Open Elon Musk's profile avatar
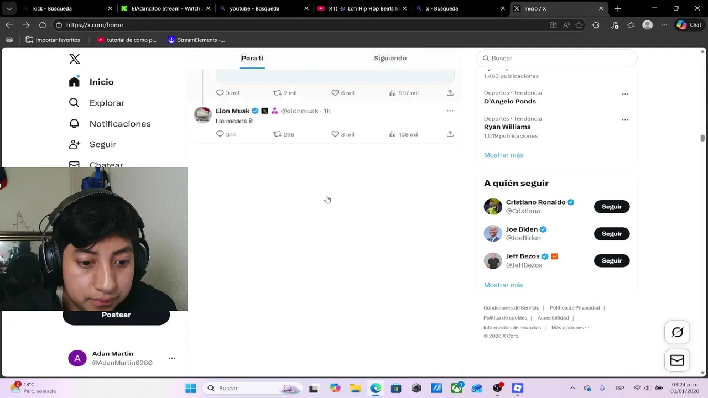Screen dimensions: 708x398 click(202, 114)
